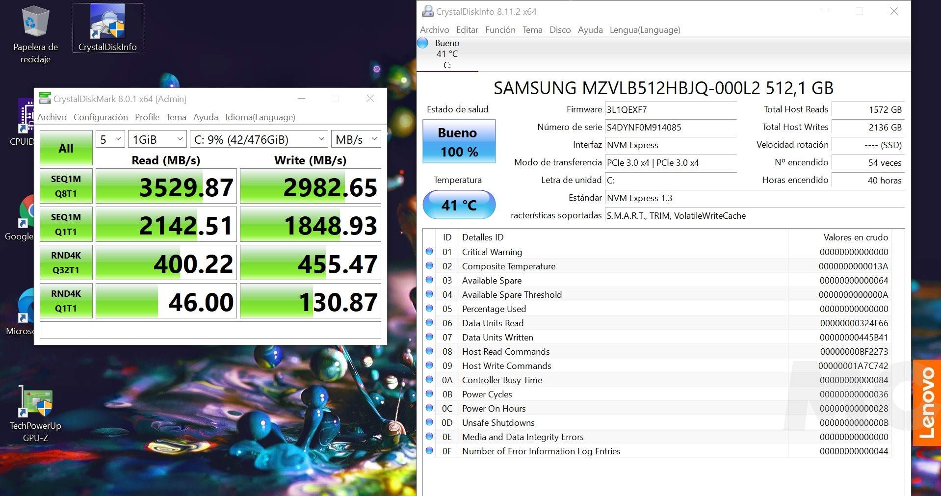941x496 pixels.
Task: Click the Bueno 100 % health status button
Action: coord(459,142)
